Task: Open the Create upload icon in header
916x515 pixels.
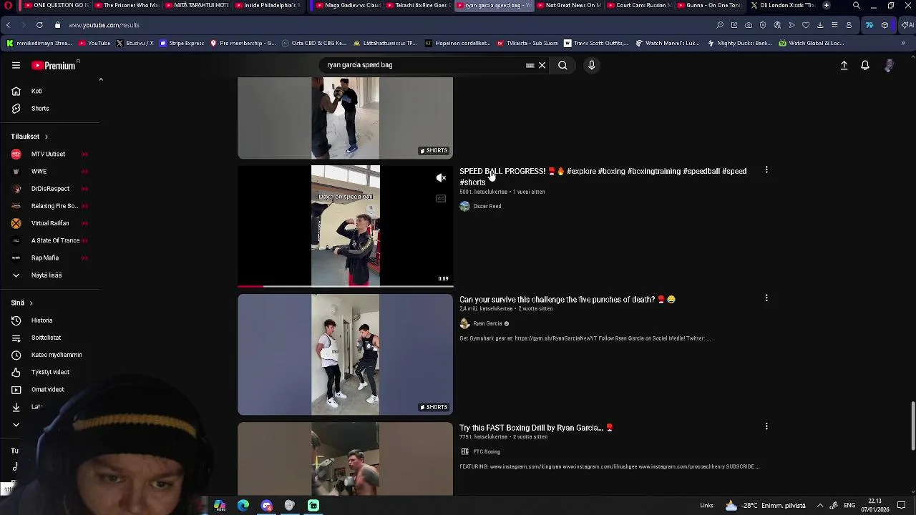Action: [x=844, y=65]
